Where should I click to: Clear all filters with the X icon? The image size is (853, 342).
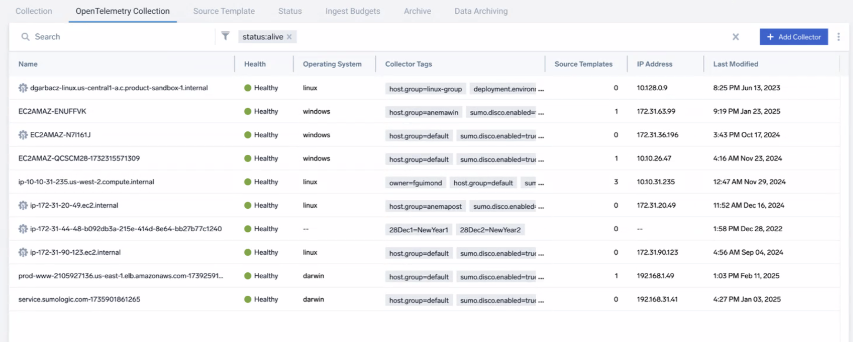click(735, 37)
